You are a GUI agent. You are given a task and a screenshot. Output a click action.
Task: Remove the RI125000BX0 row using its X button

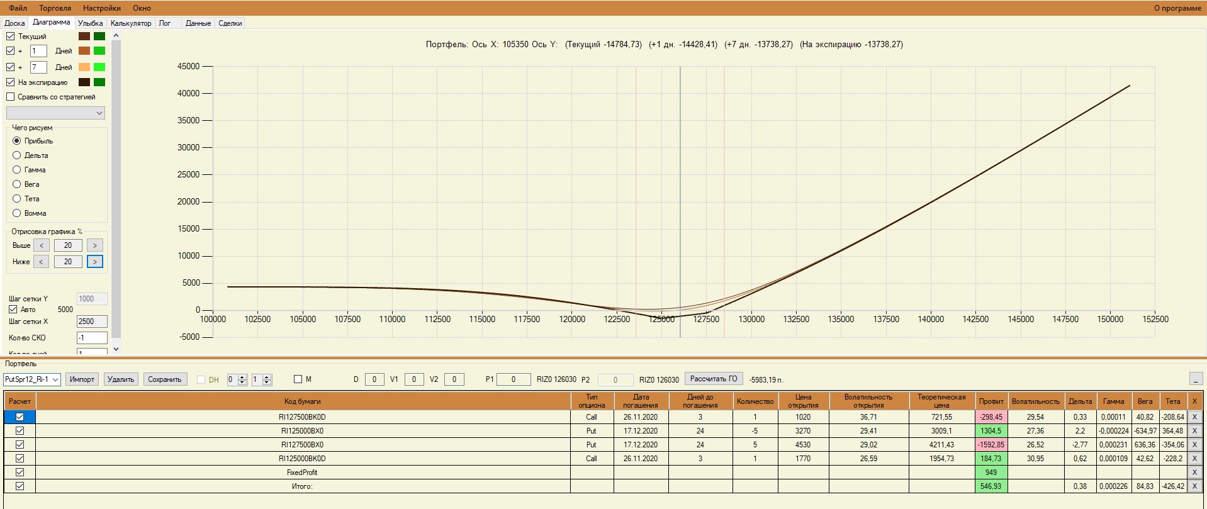(x=1194, y=431)
